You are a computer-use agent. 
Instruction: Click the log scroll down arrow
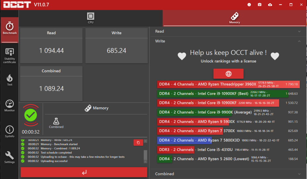click(x=145, y=162)
